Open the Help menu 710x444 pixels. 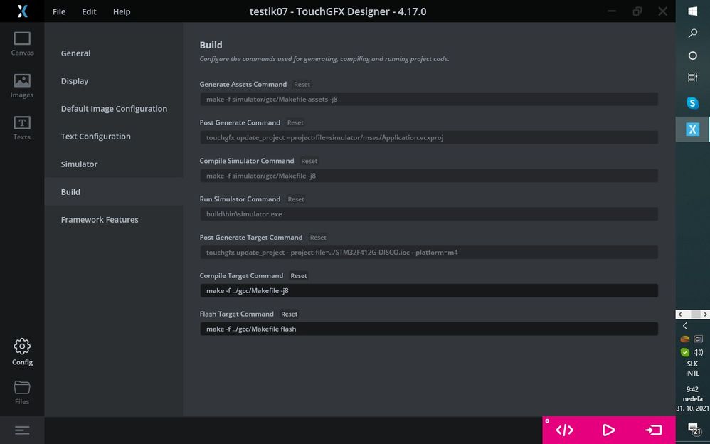(x=122, y=12)
